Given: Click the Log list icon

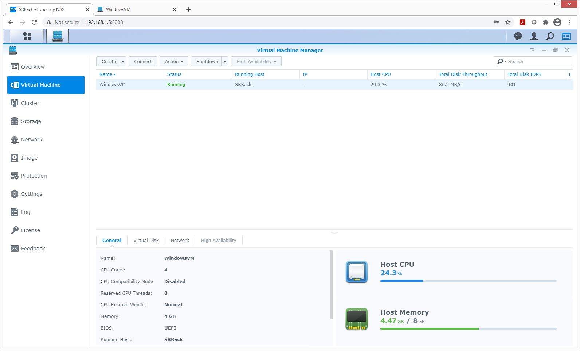Looking at the screenshot, I should coord(15,212).
